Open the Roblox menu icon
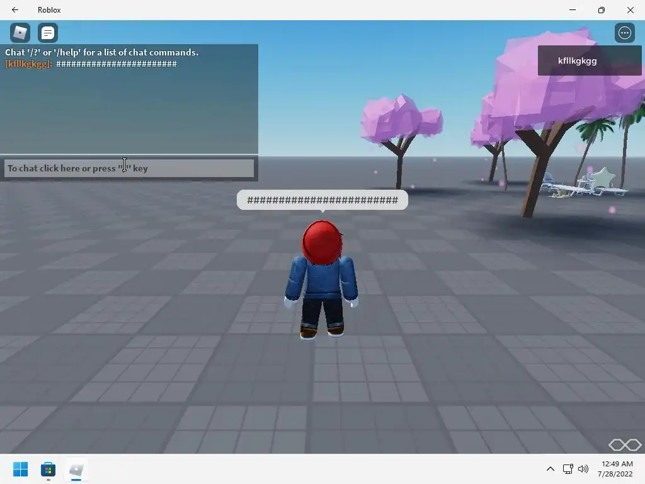This screenshot has width=645, height=484. [20, 33]
